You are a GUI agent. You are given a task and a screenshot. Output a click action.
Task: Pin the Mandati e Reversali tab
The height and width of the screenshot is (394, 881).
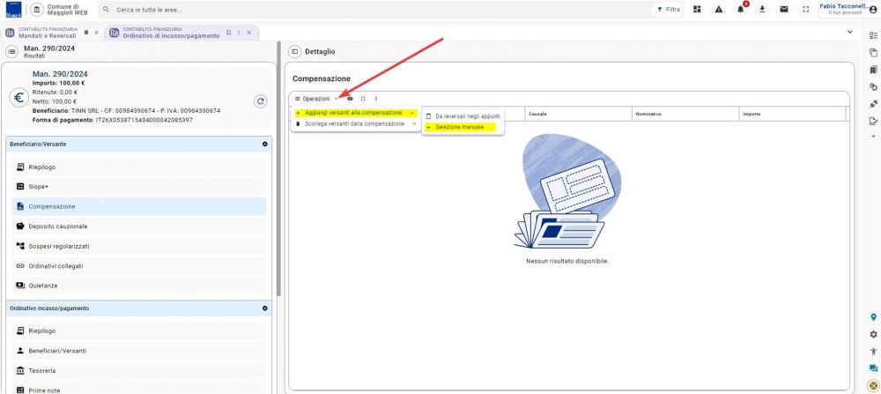86,33
